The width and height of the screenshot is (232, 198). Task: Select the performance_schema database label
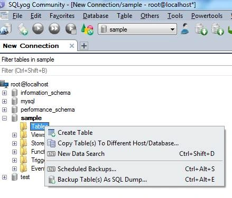[x=48, y=110]
